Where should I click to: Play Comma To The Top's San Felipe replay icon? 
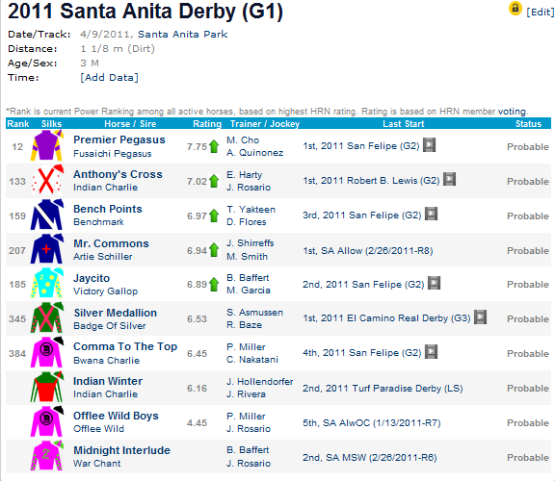point(431,352)
